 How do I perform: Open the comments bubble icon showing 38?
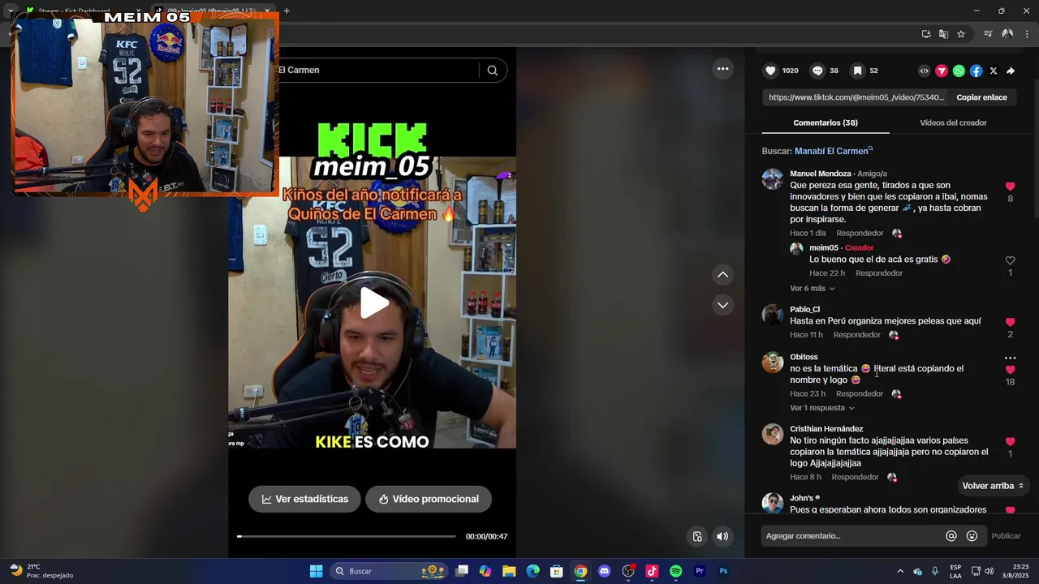(x=817, y=71)
